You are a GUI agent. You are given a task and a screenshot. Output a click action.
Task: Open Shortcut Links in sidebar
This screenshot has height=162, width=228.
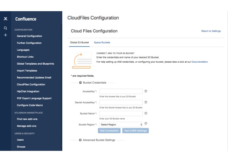coord(25,57)
